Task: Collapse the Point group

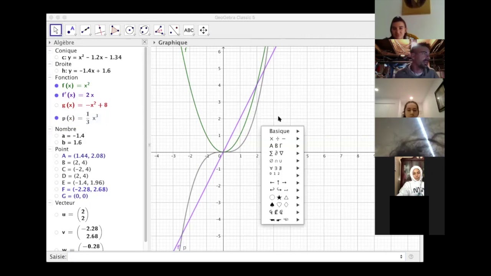Action: click(x=50, y=149)
